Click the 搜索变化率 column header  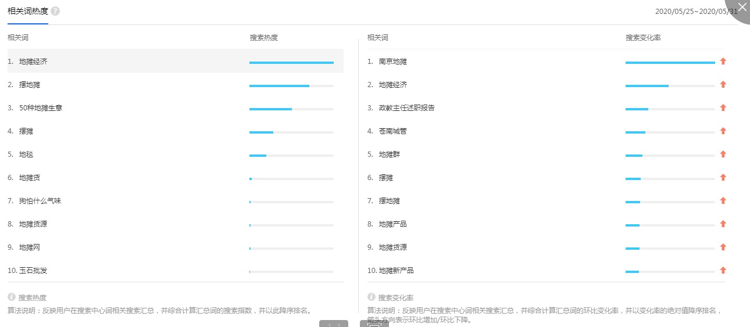pyautogui.click(x=643, y=37)
